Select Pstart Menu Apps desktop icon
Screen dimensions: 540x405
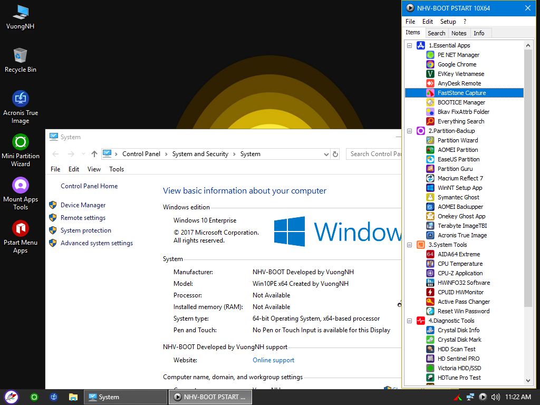point(21,237)
